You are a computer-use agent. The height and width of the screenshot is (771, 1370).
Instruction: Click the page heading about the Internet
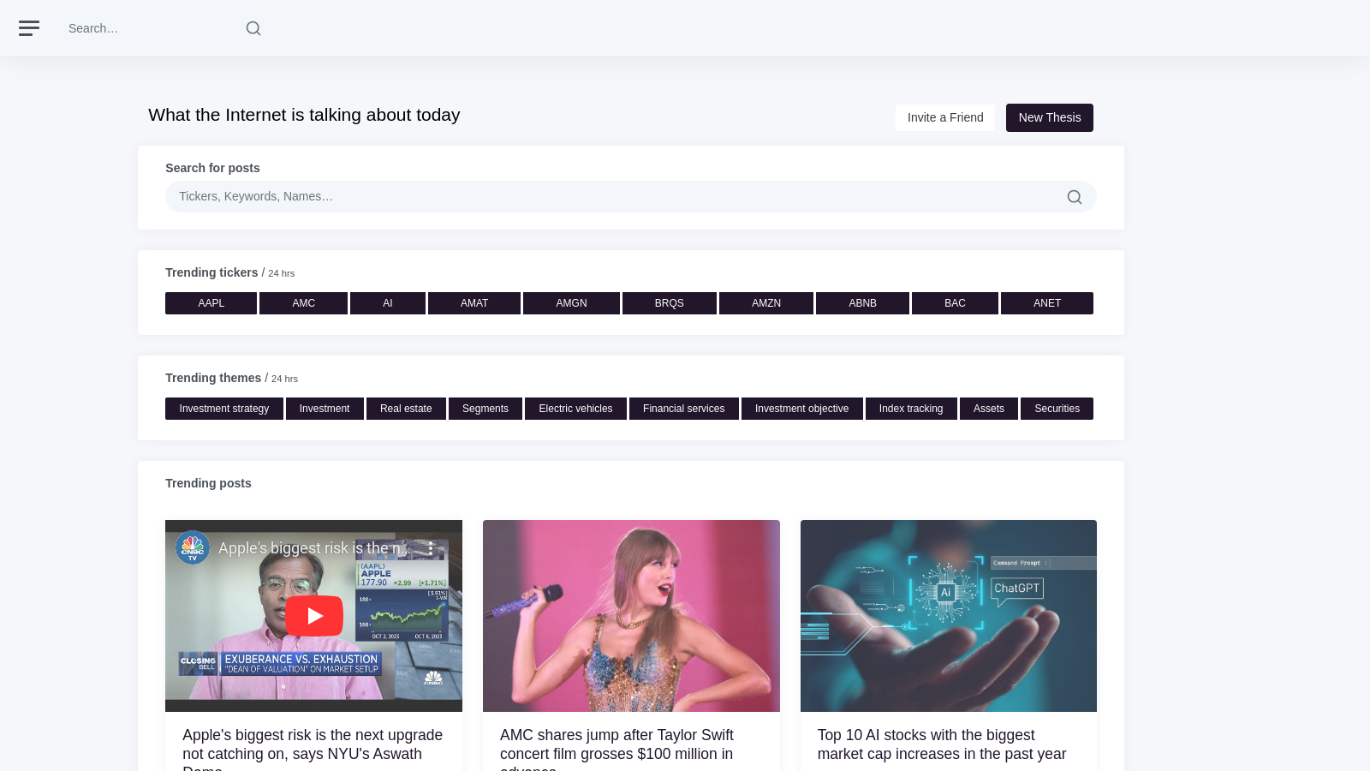304,115
